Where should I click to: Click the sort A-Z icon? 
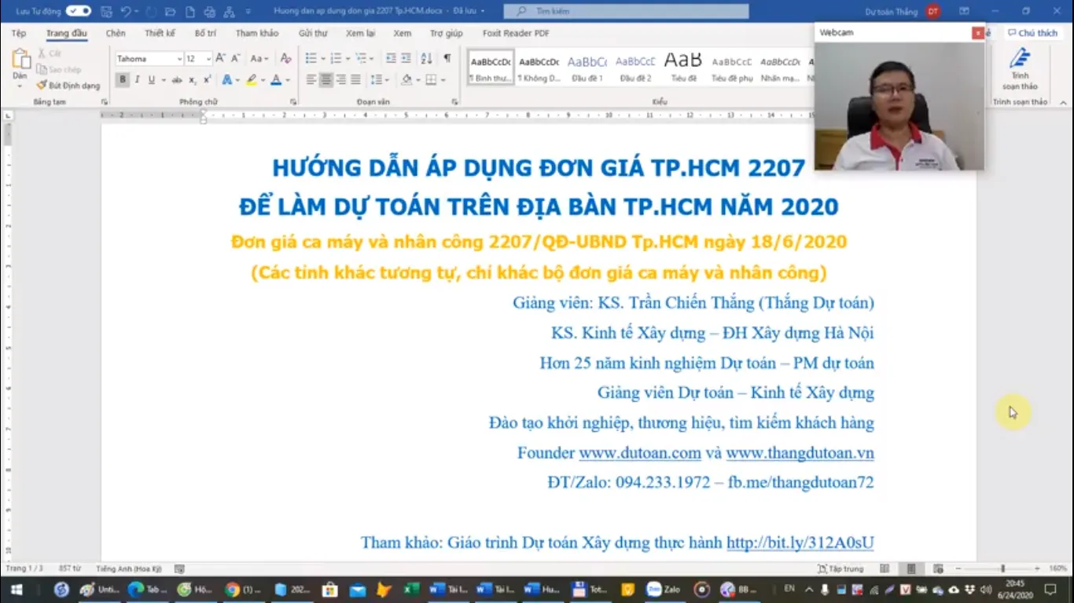[x=426, y=59]
